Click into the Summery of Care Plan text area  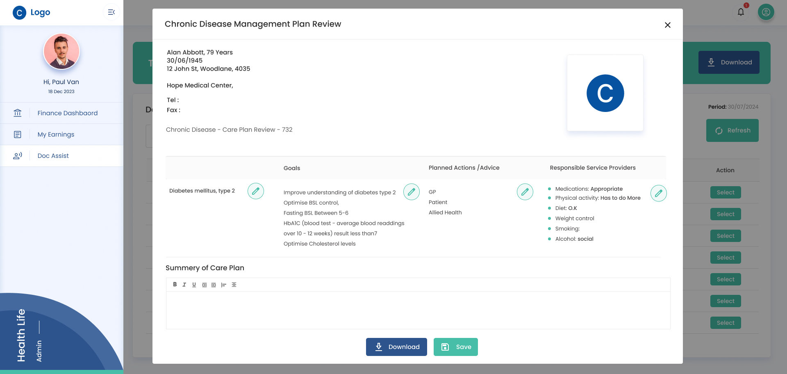pos(418,310)
